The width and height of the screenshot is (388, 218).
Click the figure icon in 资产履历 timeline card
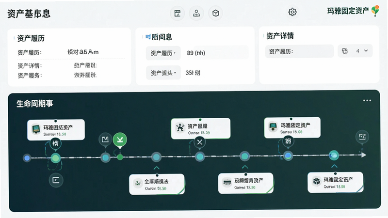click(x=180, y=128)
